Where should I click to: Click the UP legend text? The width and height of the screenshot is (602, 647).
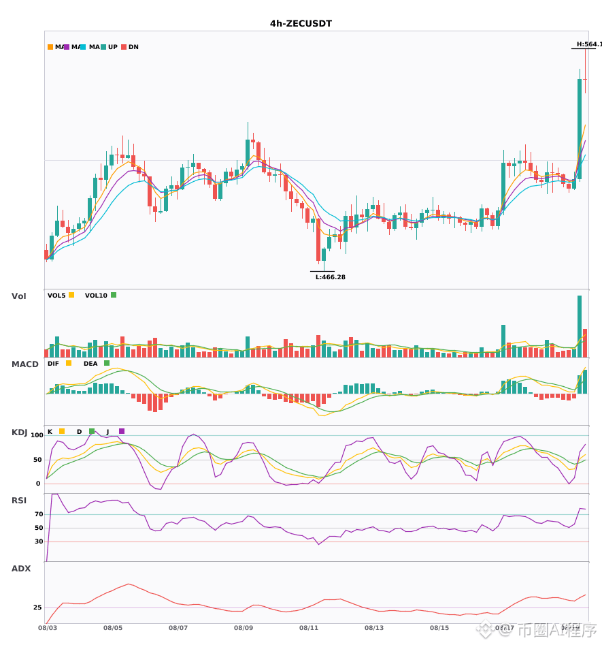(x=113, y=47)
